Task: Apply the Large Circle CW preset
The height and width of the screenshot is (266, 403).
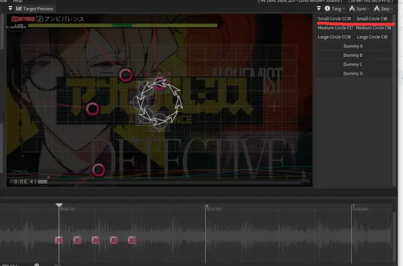Action: (x=372, y=37)
